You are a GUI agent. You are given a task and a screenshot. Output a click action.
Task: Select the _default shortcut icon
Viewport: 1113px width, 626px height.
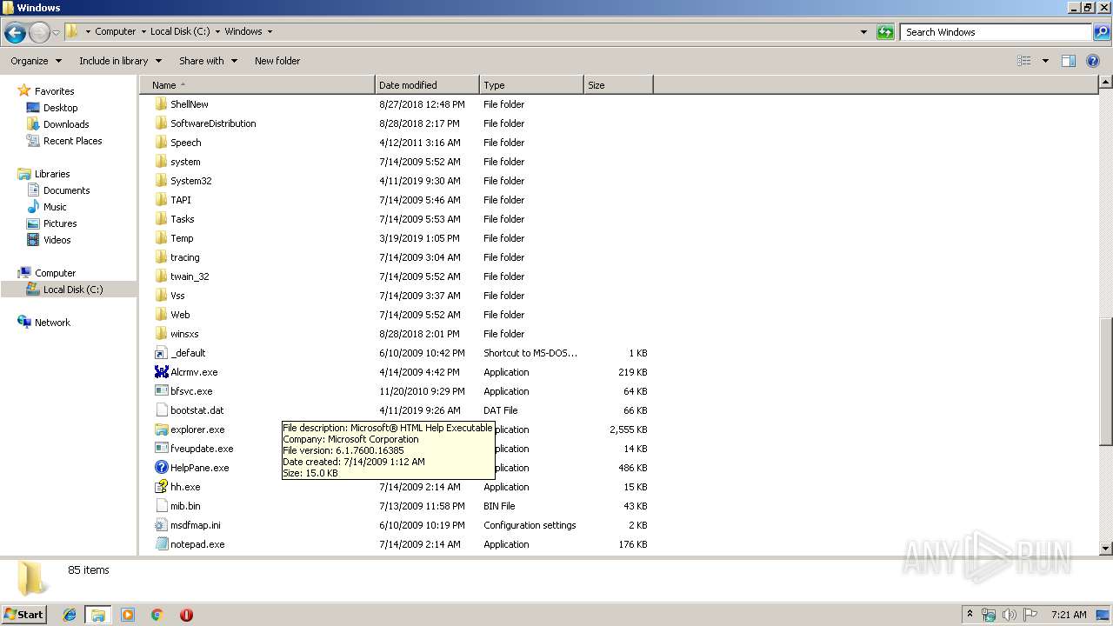[x=161, y=353]
